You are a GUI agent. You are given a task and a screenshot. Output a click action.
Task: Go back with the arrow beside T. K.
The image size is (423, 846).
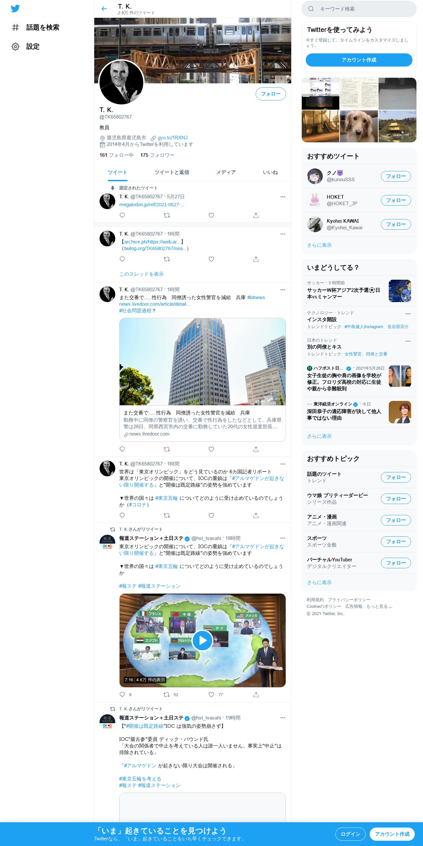(104, 9)
